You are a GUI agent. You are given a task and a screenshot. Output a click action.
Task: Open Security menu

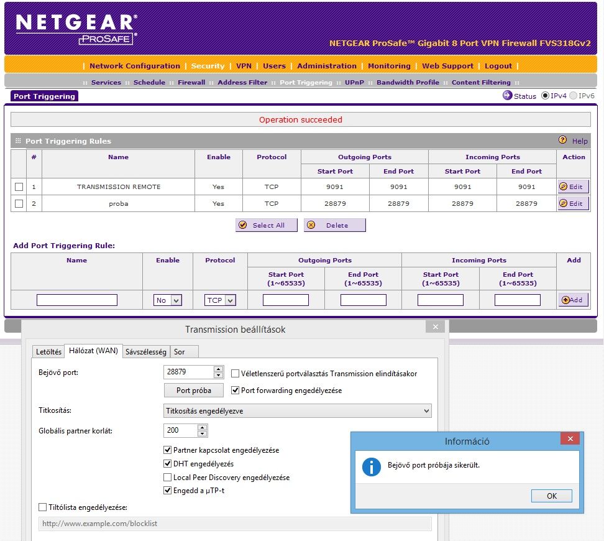(208, 65)
